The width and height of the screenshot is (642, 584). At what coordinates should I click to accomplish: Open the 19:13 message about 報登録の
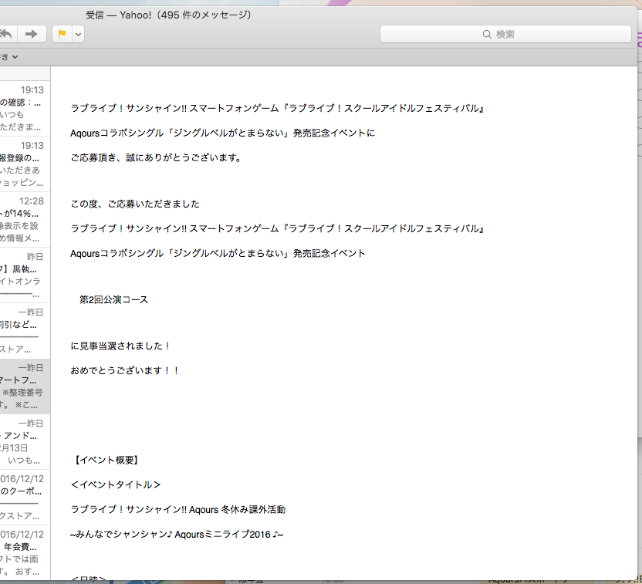25,164
